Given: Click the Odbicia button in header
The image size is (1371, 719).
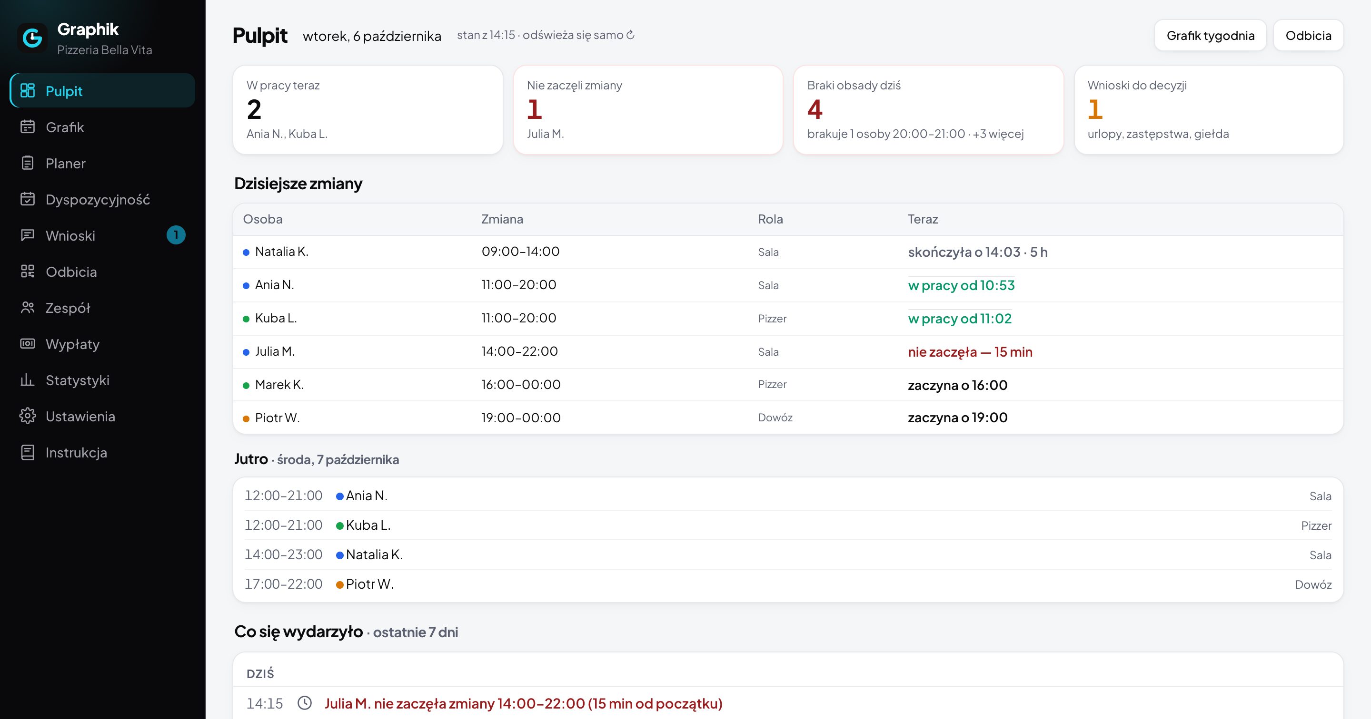Looking at the screenshot, I should pyautogui.click(x=1308, y=36).
